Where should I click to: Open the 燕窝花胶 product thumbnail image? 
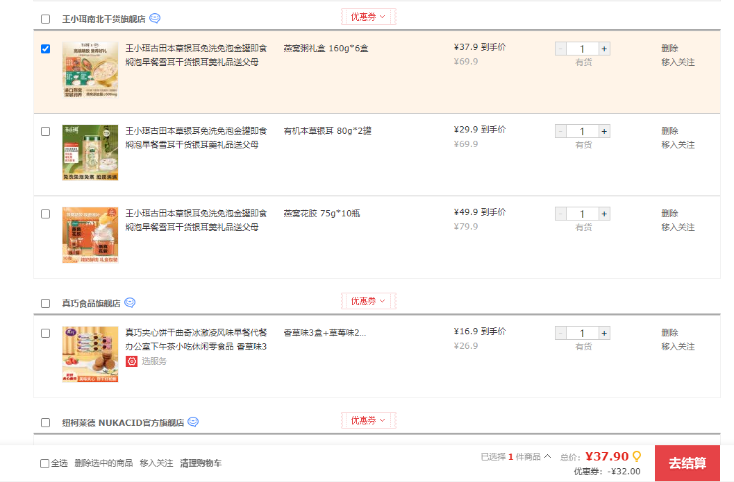click(90, 235)
